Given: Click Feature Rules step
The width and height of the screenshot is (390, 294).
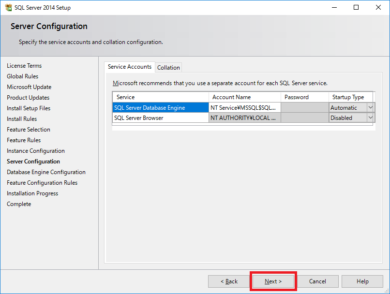Looking at the screenshot, I should pos(24,140).
